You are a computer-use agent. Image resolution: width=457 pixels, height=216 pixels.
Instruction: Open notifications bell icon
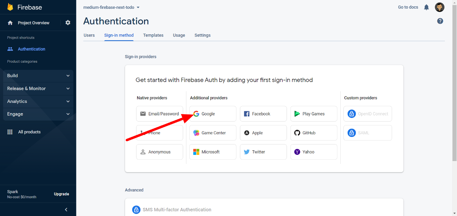426,7
